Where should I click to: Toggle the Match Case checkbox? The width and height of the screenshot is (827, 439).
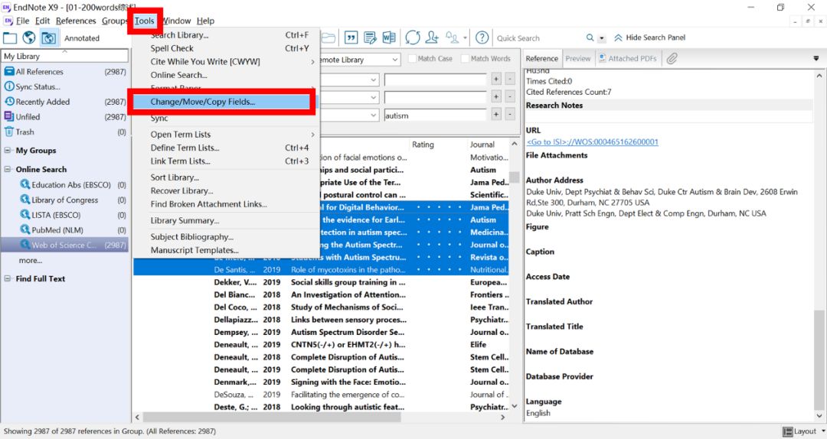tap(413, 58)
